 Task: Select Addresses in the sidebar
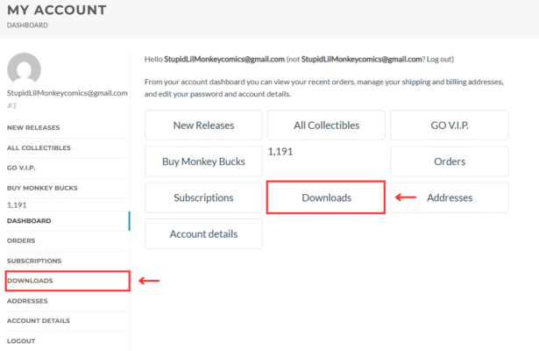[x=27, y=301]
